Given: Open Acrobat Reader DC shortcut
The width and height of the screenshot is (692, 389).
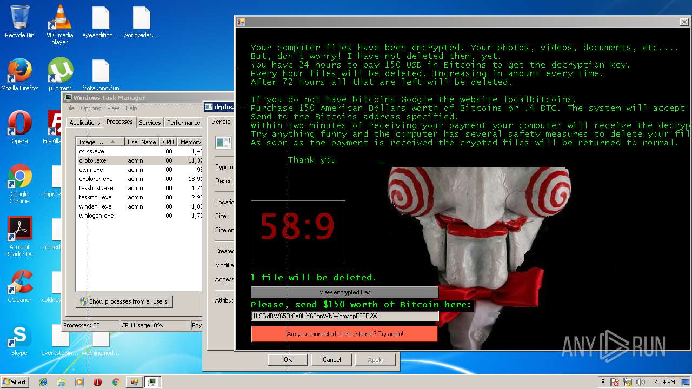Looking at the screenshot, I should (x=19, y=237).
